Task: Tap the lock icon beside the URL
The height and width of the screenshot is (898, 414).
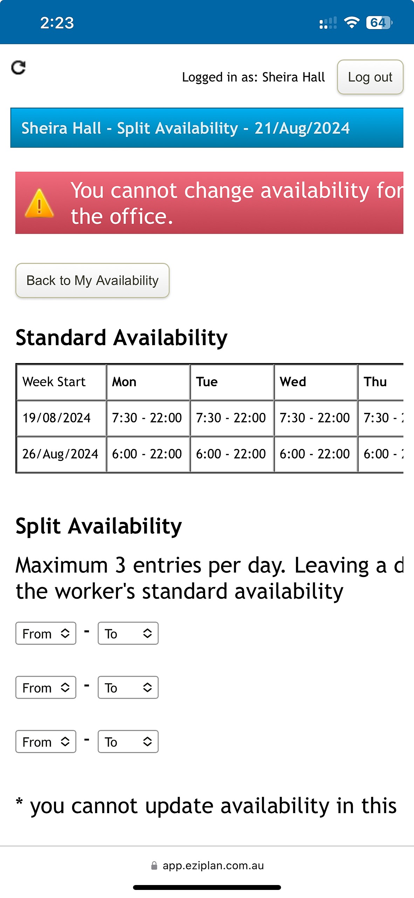Action: pos(154,866)
